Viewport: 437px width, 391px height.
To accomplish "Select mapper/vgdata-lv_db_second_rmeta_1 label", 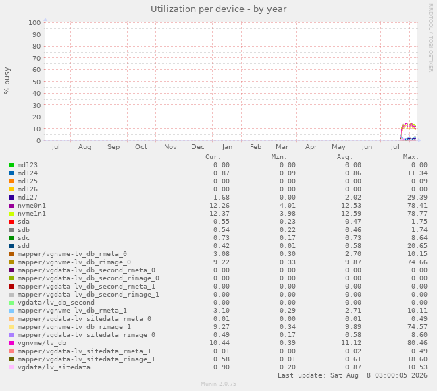I will tap(86, 287).
